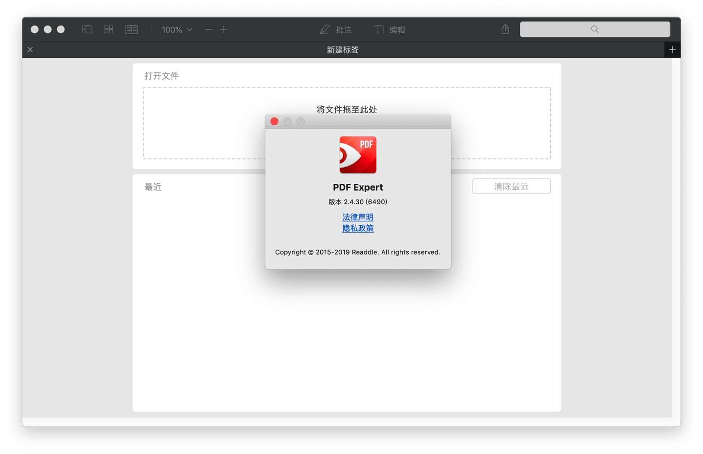Screen dimensions: 703x454
Task: Click the 清除最近 button
Action: tap(511, 186)
